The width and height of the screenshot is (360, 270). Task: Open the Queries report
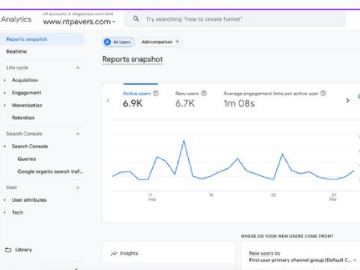27,159
